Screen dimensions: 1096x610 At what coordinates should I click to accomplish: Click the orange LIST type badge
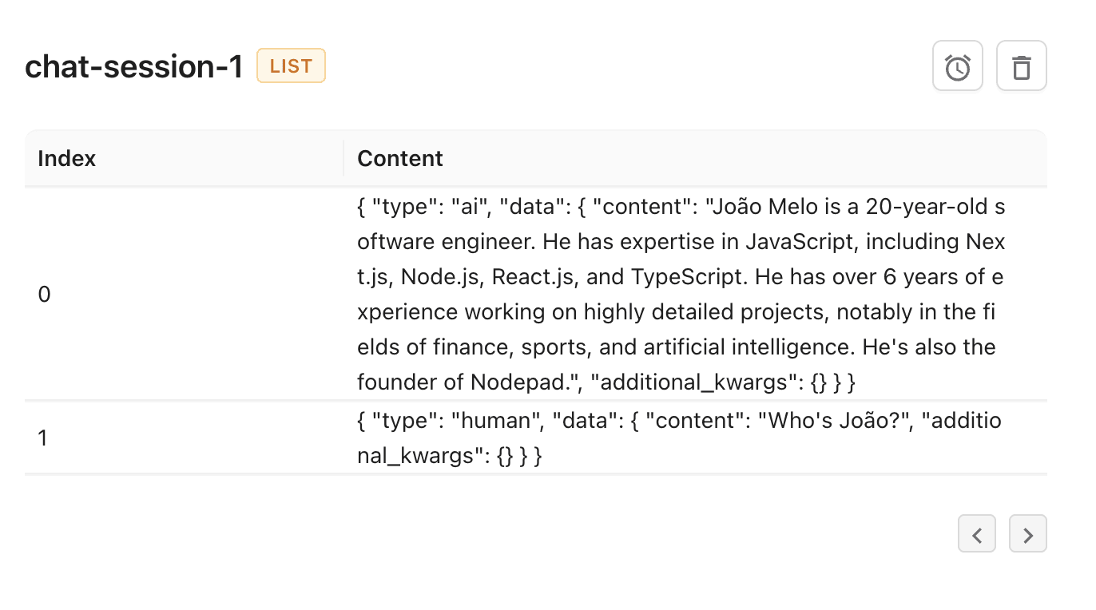pyautogui.click(x=291, y=65)
